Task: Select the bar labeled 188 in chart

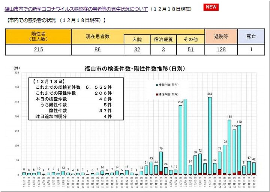Action: coord(229,148)
